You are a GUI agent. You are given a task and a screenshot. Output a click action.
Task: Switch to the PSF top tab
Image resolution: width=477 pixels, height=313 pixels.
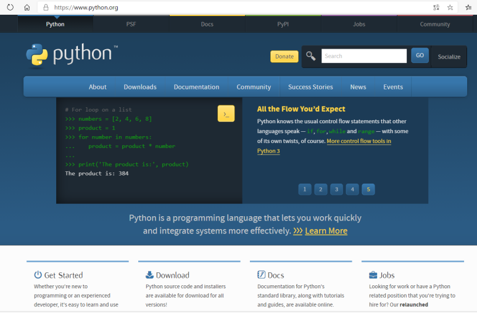[131, 24]
